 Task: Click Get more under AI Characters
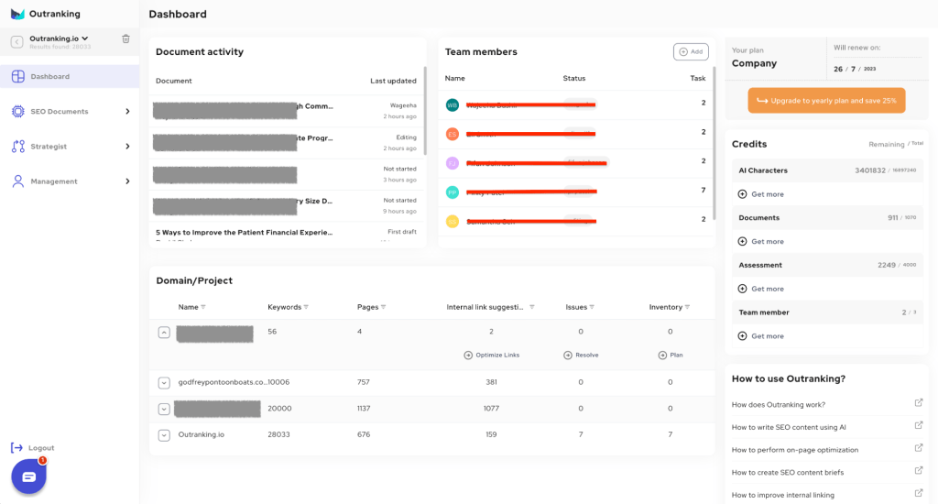[768, 194]
